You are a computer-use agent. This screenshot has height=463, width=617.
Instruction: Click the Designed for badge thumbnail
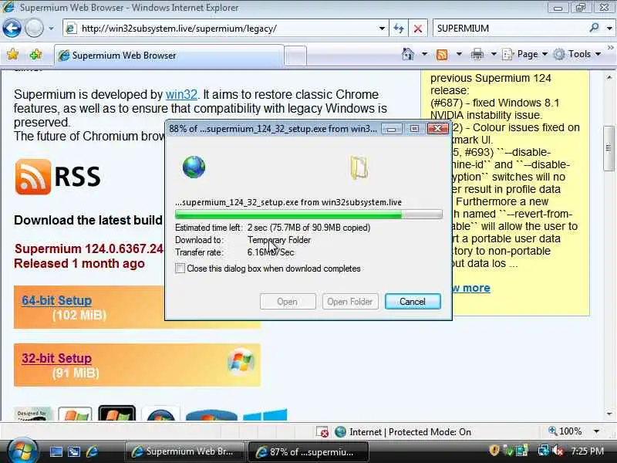coord(33,414)
